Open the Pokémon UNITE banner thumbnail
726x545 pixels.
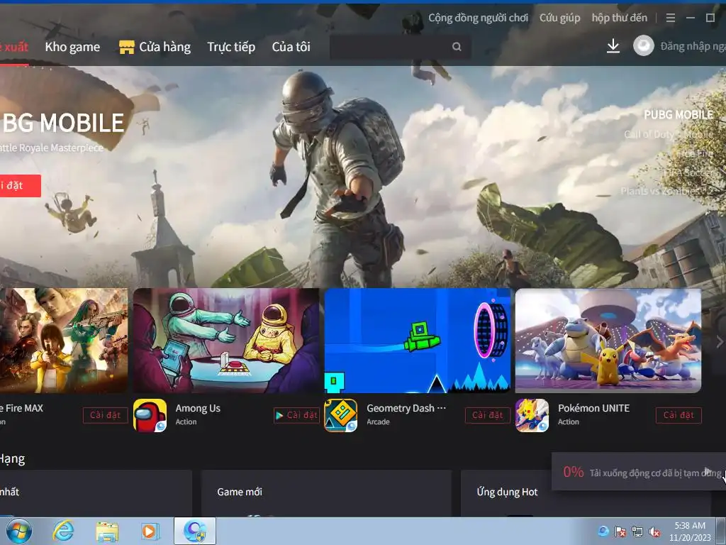[x=608, y=341]
